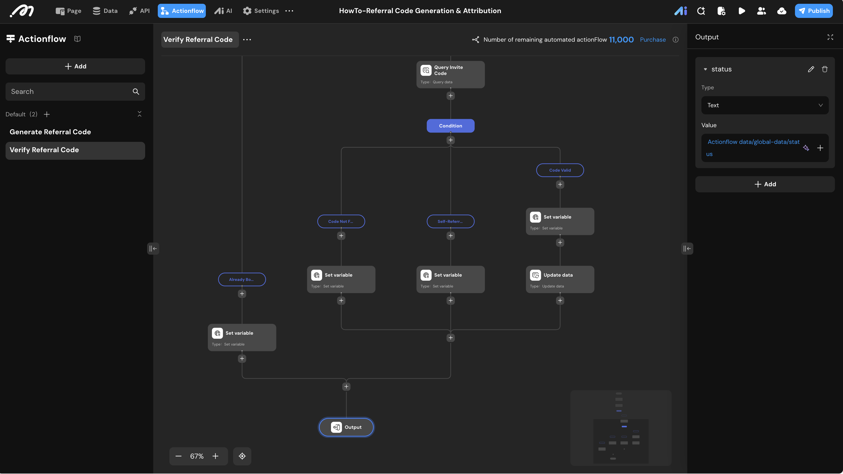
Task: Open the collaborators people icon
Action: pos(761,11)
